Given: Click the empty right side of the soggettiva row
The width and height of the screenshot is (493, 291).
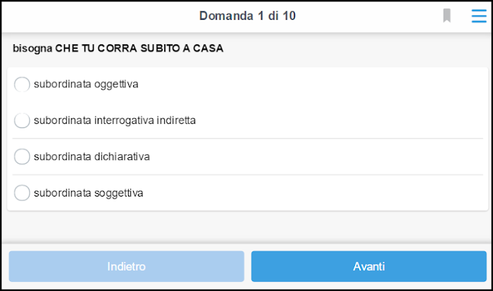Looking at the screenshot, I should (x=314, y=193).
